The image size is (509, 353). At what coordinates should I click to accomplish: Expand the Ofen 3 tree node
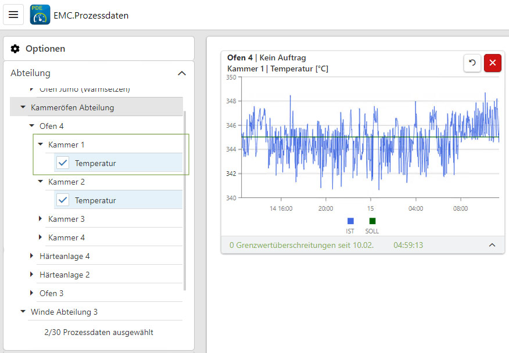click(31, 293)
